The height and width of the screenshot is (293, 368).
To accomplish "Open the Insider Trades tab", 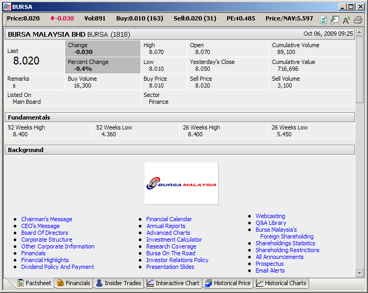I will 118,283.
